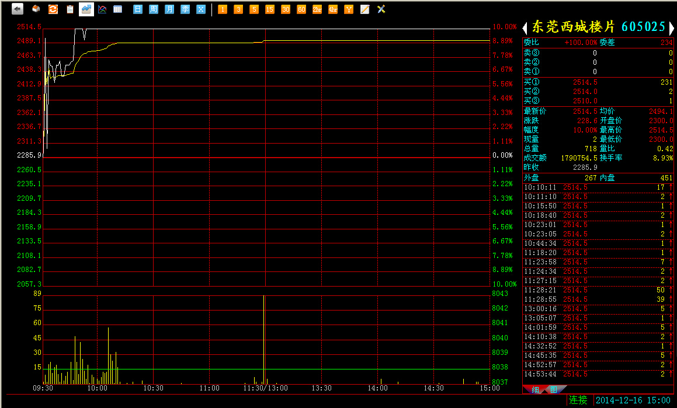This screenshot has width=677, height=408.
Task: Click the 昨收 value 2285.9
Action: point(585,168)
